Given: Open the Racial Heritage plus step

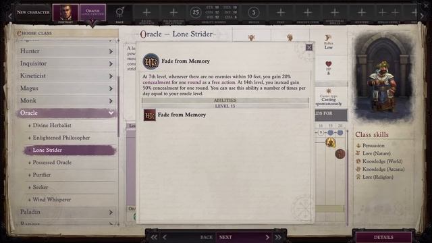Looking at the screenshot, I should (x=146, y=12).
